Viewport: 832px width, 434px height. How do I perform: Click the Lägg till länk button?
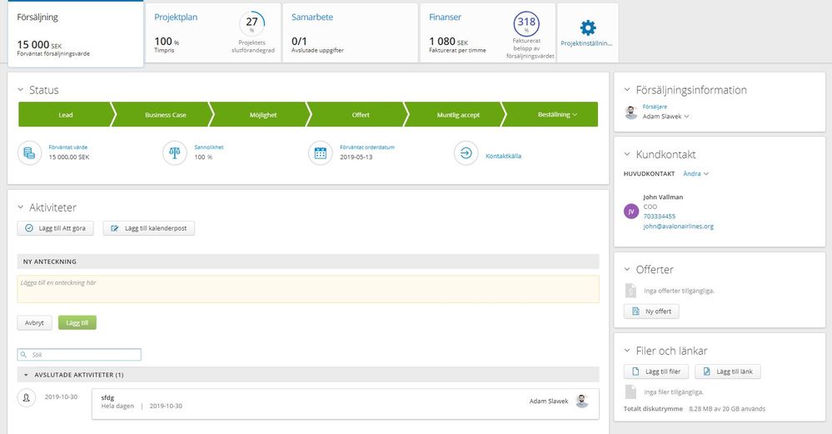(x=727, y=372)
